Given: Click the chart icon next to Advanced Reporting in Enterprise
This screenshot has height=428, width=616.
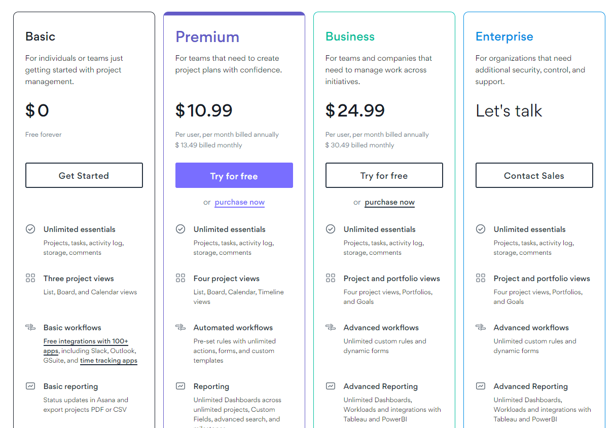Looking at the screenshot, I should (x=480, y=386).
